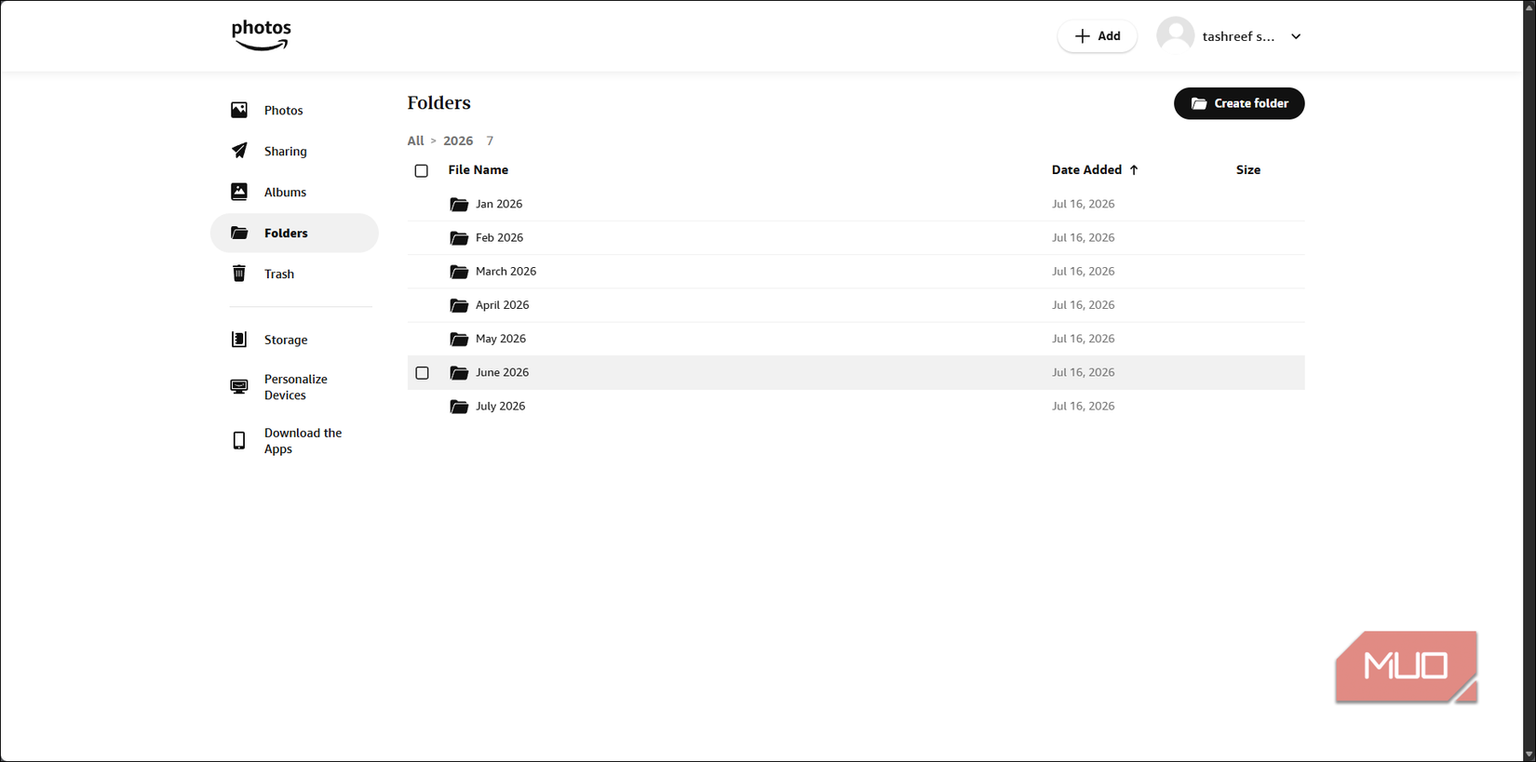
Task: Open Personalize Devices
Action: (x=294, y=386)
